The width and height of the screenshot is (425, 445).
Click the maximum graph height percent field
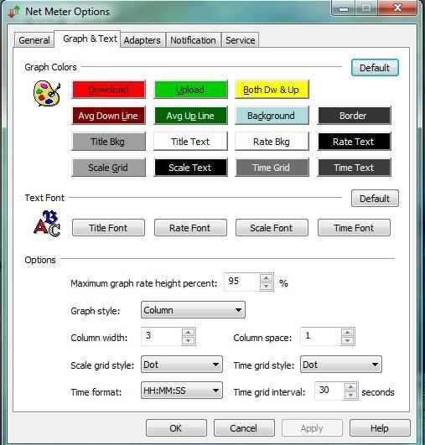[241, 282]
